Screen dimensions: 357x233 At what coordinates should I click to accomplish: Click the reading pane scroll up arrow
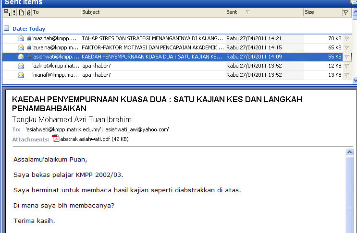tap(349, 152)
